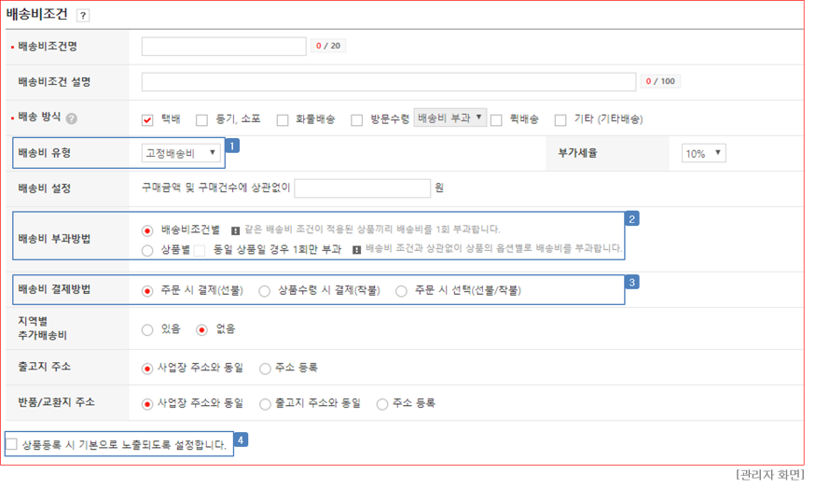
Task: Enable the 화물배송 checkbox
Action: (283, 120)
